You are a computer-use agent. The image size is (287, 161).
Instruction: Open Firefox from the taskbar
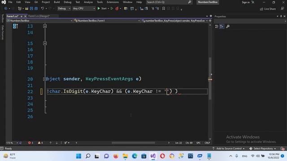point(116,156)
